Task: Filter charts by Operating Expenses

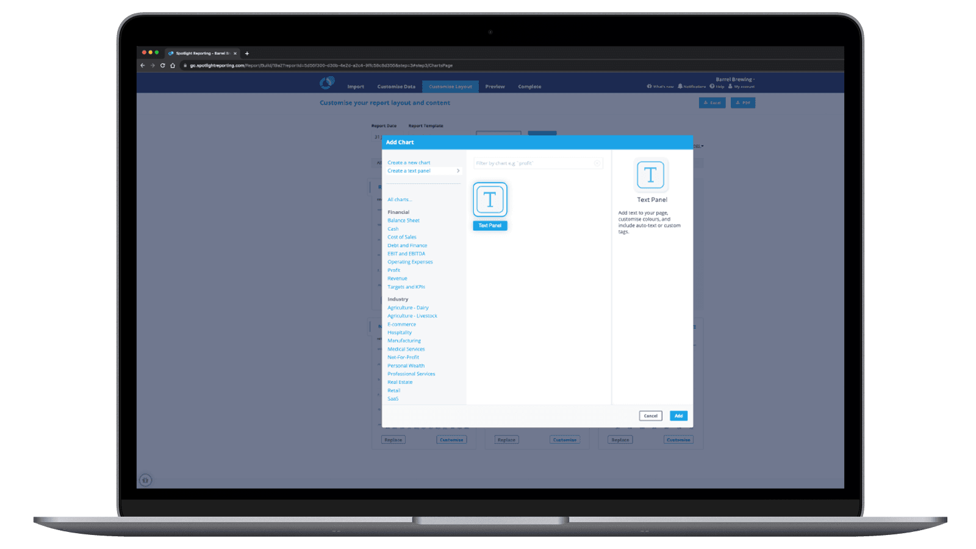Action: click(x=410, y=262)
